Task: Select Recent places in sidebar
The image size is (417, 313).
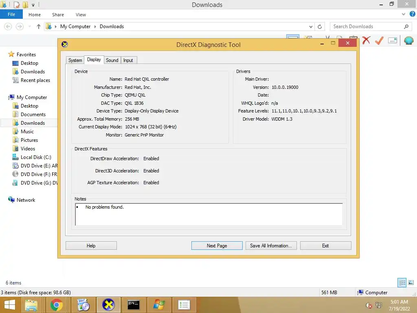Action: pos(35,80)
